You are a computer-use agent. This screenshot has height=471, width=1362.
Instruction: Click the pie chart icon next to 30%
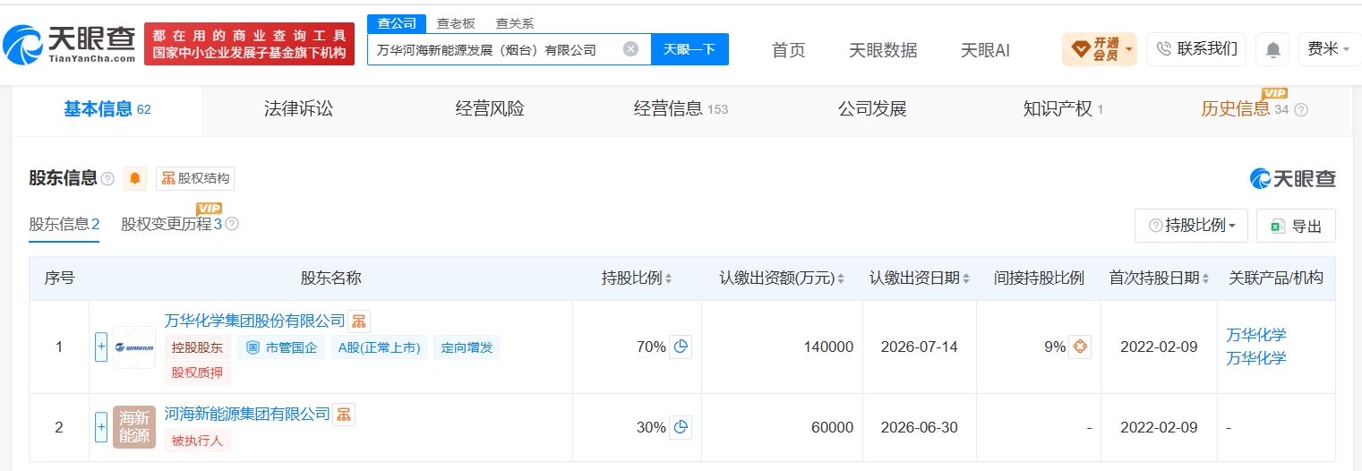(681, 427)
